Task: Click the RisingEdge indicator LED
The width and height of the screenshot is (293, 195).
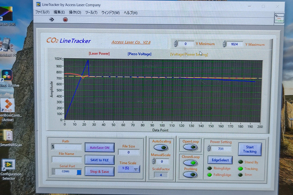Action: 209,168
